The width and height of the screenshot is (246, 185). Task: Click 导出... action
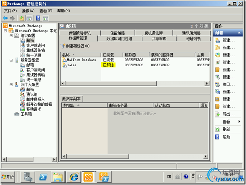click(x=228, y=114)
